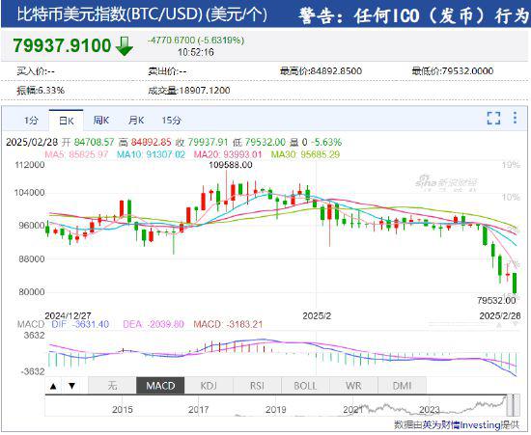Click the 振幅:6.33% value
Screen dimensions: 531x435
pyautogui.click(x=41, y=91)
